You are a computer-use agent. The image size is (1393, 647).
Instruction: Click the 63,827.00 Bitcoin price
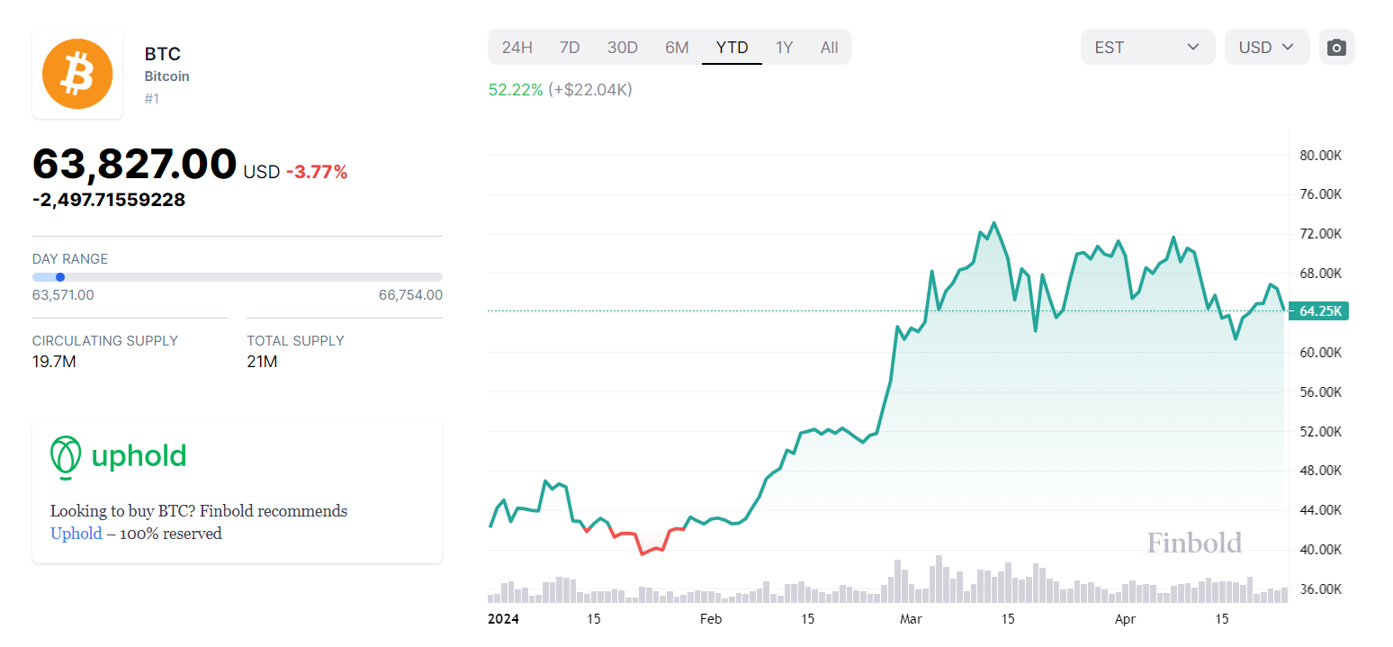point(134,164)
